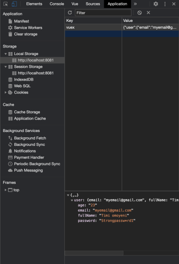179x264 pixels.
Task: Open Cache Storage section
Action: click(x=27, y=112)
